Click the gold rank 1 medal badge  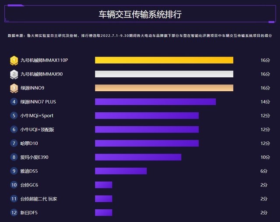pos(14,60)
